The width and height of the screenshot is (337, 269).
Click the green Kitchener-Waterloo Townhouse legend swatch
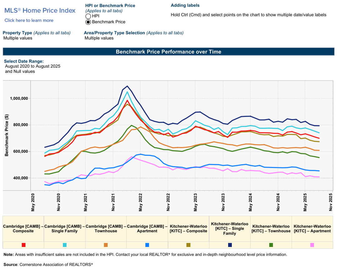point(271,245)
